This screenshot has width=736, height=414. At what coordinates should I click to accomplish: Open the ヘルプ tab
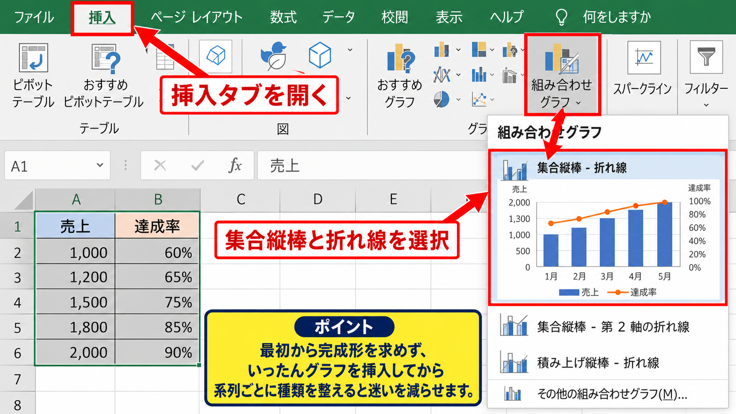(507, 17)
